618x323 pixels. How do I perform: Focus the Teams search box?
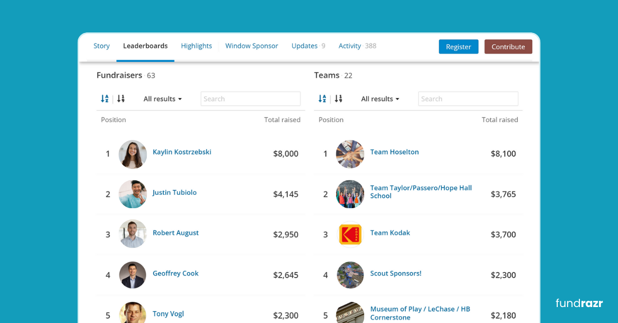point(468,99)
